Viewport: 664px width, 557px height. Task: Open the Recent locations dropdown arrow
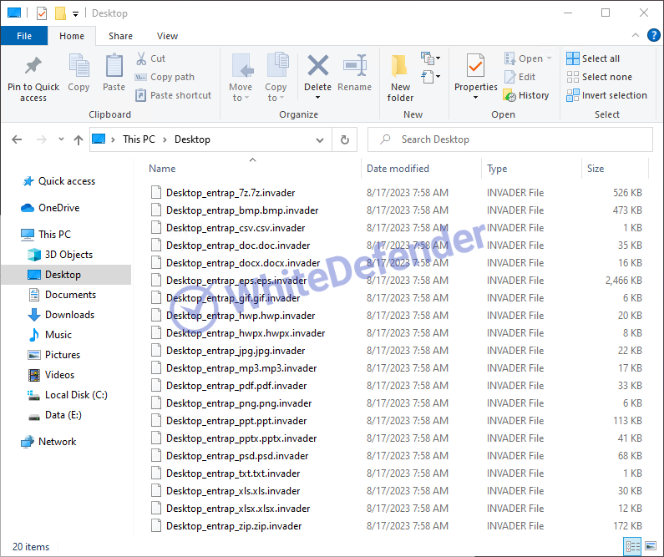[62, 139]
